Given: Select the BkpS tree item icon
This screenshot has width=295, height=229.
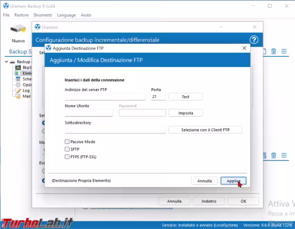Looking at the screenshot, I should click(18, 67).
